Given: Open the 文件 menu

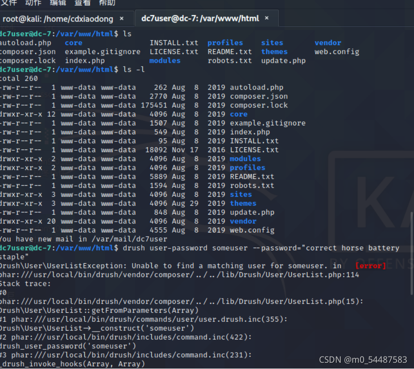Looking at the screenshot, I should (x=9, y=3).
